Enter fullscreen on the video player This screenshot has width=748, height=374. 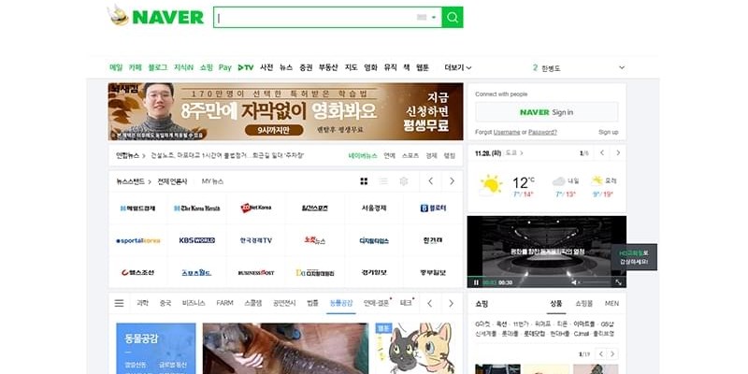coord(618,281)
